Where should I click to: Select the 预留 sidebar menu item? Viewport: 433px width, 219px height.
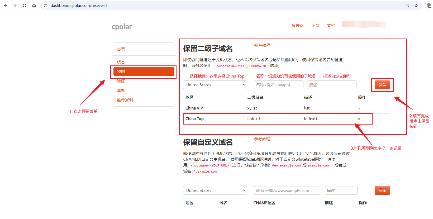144,72
